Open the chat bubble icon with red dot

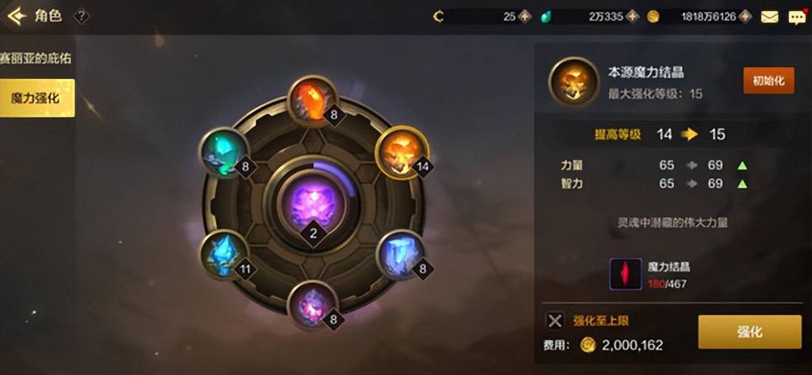pyautogui.click(x=797, y=17)
